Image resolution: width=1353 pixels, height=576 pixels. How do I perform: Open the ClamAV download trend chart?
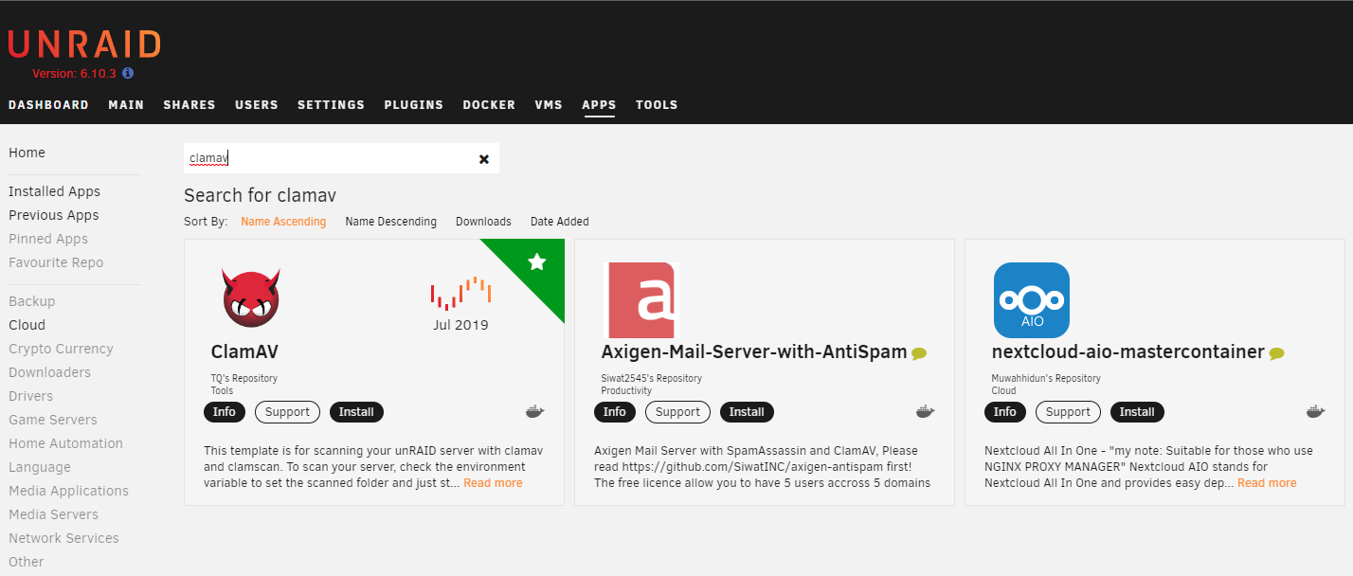(460, 294)
